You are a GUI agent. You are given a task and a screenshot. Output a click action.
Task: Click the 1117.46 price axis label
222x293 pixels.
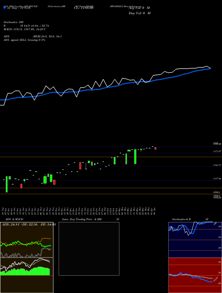pos(217,178)
